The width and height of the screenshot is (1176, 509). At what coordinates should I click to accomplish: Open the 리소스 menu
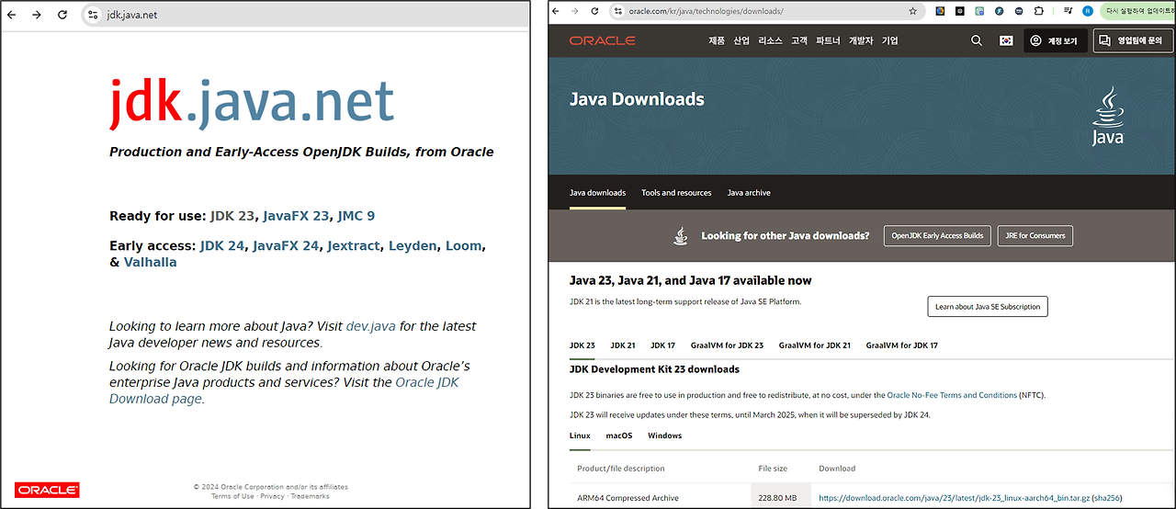pos(770,40)
